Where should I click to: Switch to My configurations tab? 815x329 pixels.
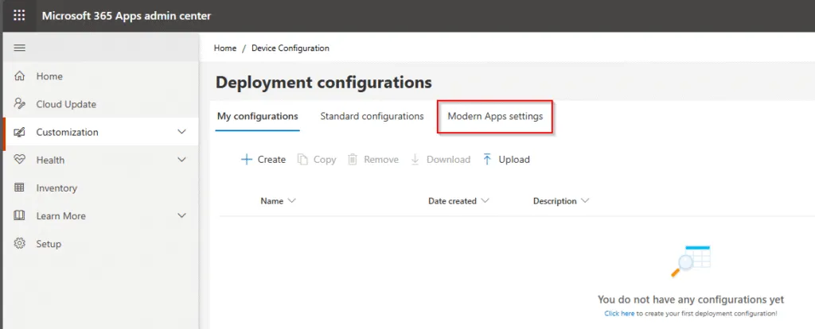click(257, 116)
